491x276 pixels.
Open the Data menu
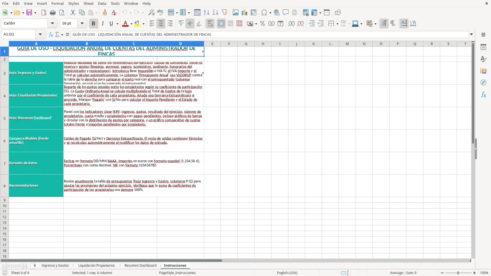[102, 3]
